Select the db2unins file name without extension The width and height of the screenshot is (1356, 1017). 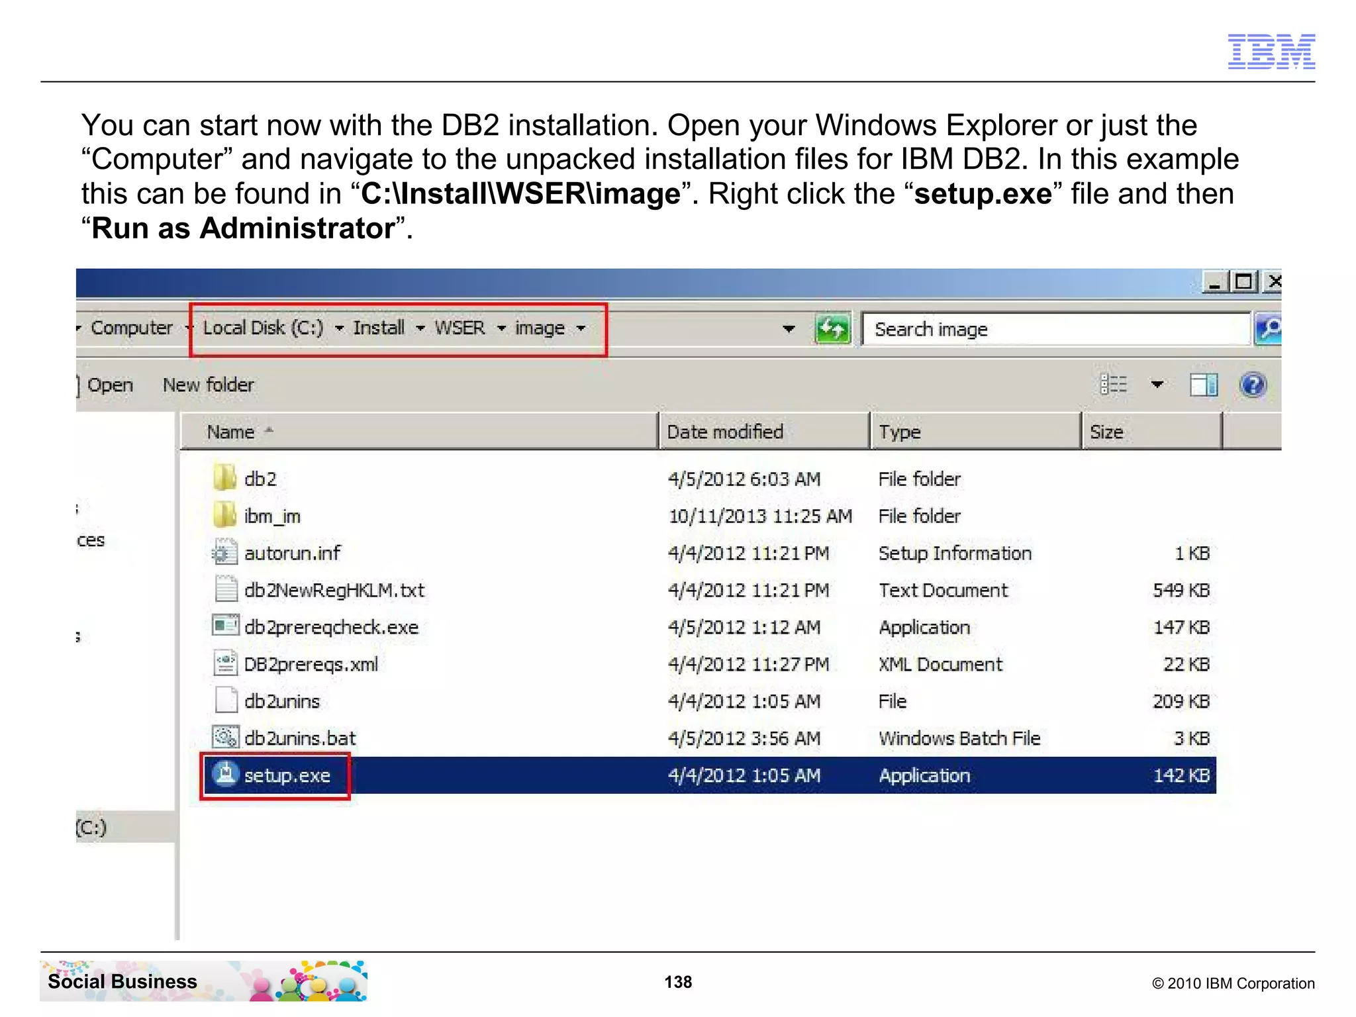[281, 701]
